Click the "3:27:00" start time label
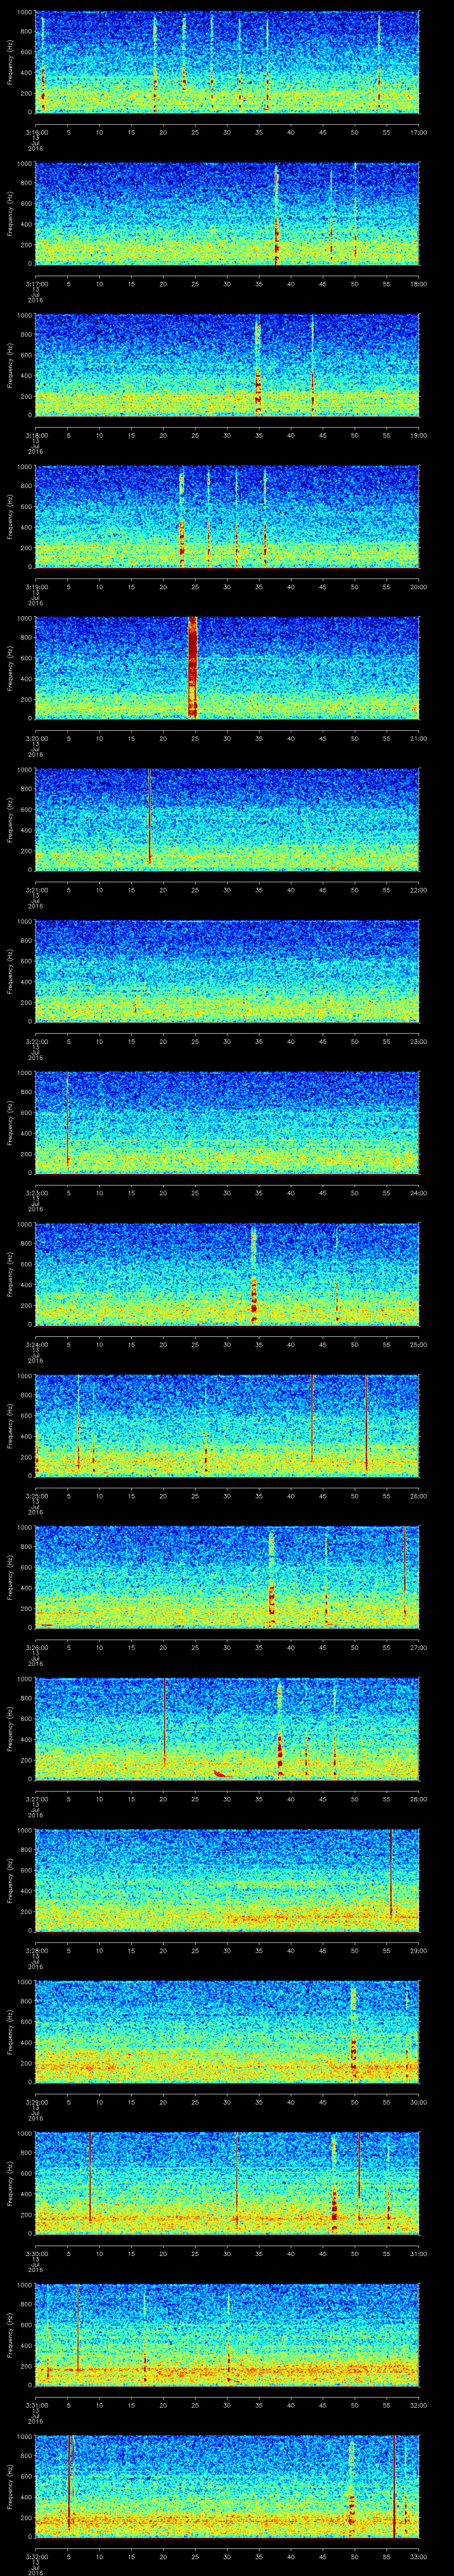The height and width of the screenshot is (2576, 454). (36, 1798)
